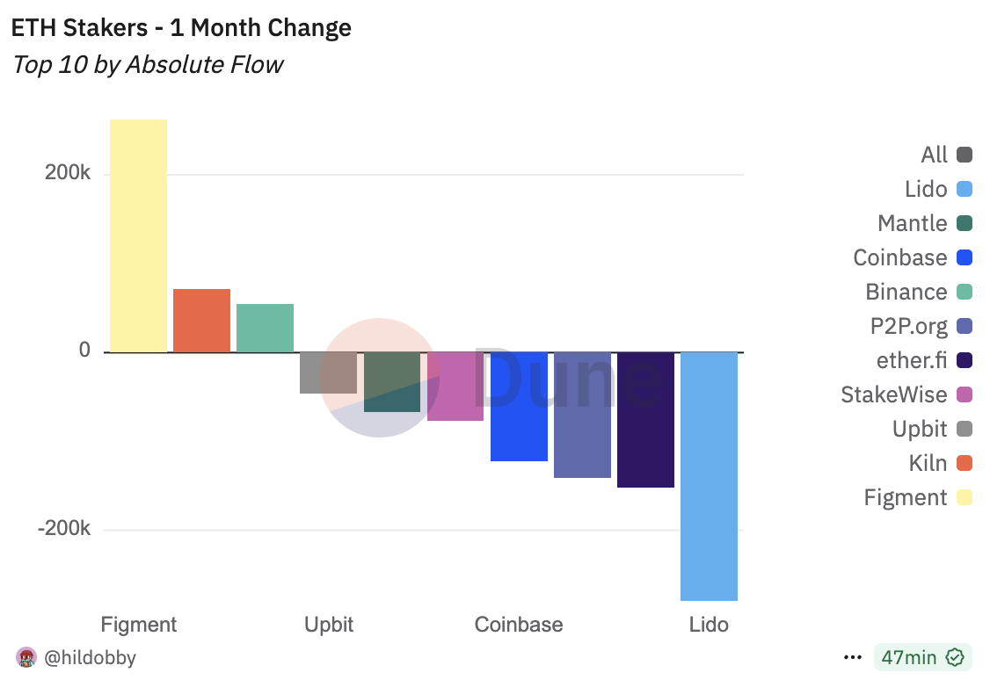Click the hildobby avatar icon

(25, 657)
